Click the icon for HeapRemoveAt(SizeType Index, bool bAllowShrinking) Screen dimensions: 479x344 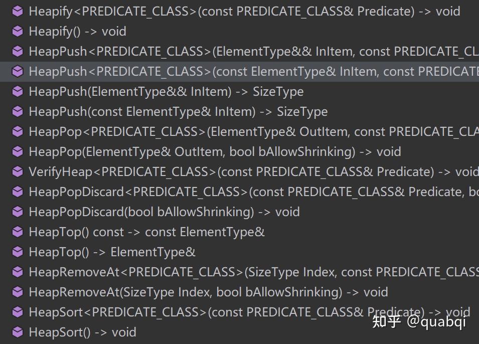(18, 292)
